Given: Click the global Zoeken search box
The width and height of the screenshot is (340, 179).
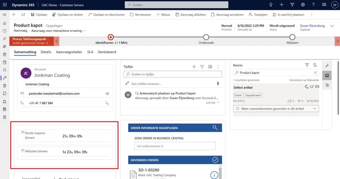Looking at the screenshot, I should (176, 5).
